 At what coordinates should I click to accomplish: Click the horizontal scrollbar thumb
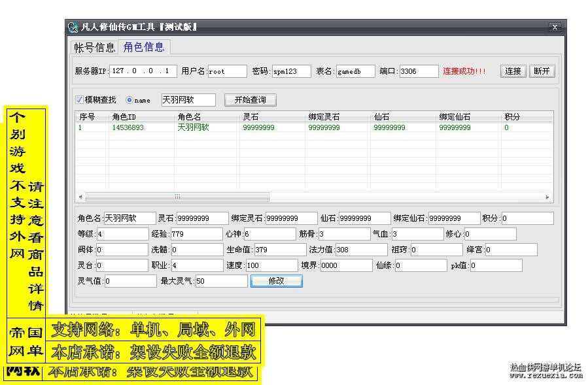pos(177,197)
